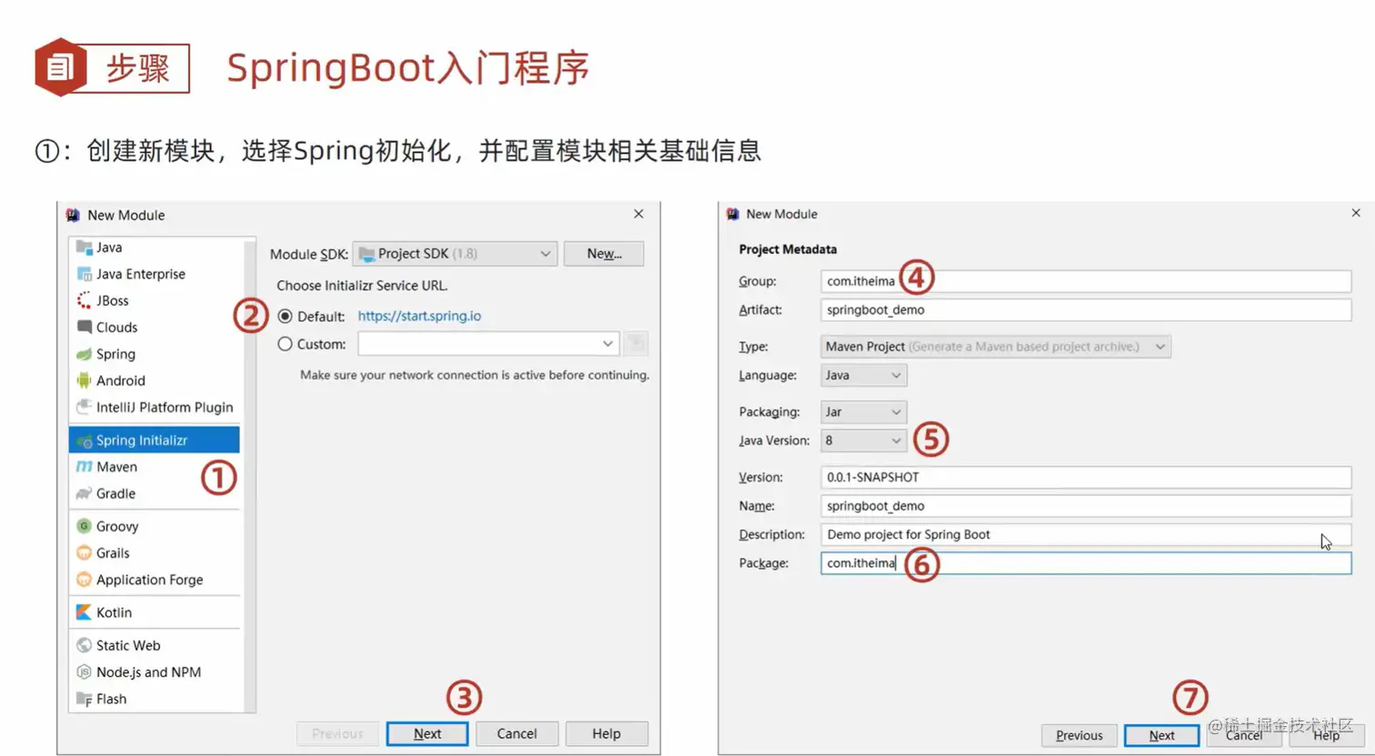Viewport: 1375px width, 756px height.
Task: Click the Description input field
Action: (x=1086, y=534)
